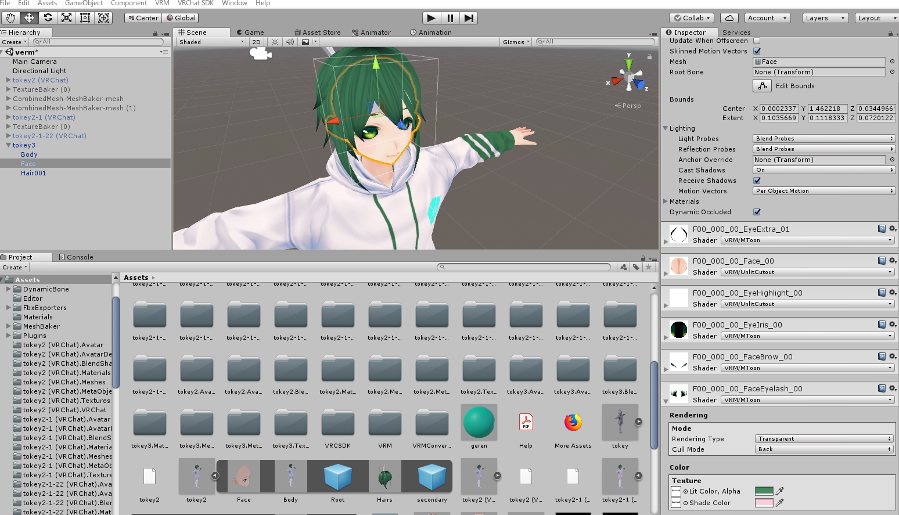This screenshot has width=899, height=515.
Task: Open settings gear for F00_000_00_EyeExtra_01 material
Action: coord(893,229)
